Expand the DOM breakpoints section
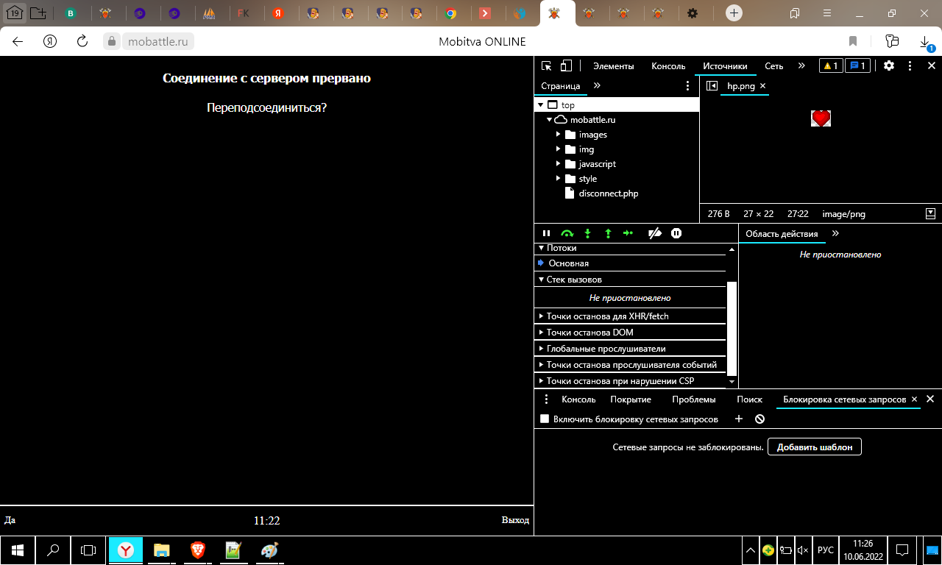The height and width of the screenshot is (565, 942). (589, 333)
